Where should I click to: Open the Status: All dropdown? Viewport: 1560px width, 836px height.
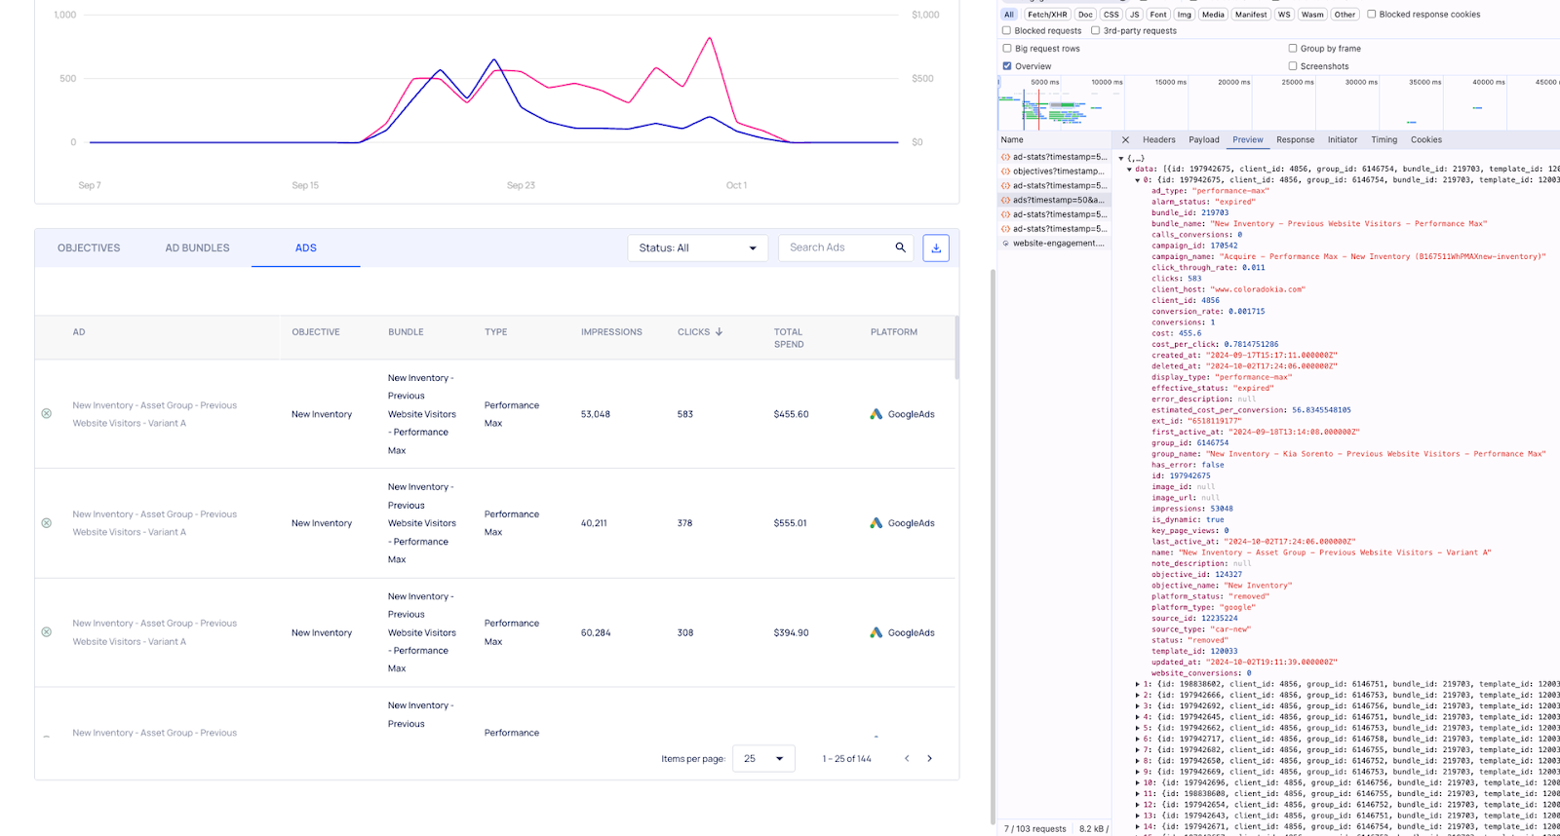click(x=697, y=248)
